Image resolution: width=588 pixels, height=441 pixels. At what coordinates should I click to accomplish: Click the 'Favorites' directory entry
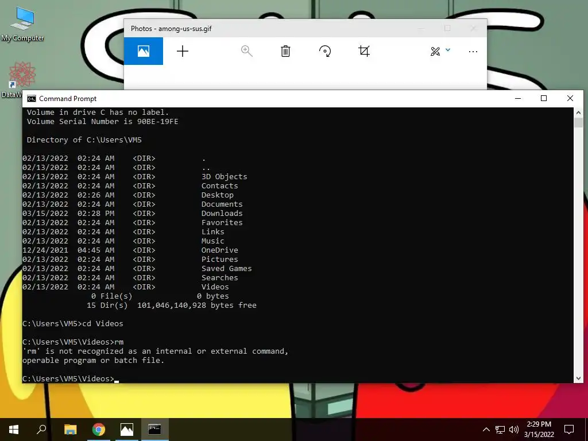(x=222, y=222)
